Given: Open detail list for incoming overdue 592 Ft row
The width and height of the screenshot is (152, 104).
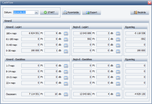Looking at the screenshot, I should 118,39.
